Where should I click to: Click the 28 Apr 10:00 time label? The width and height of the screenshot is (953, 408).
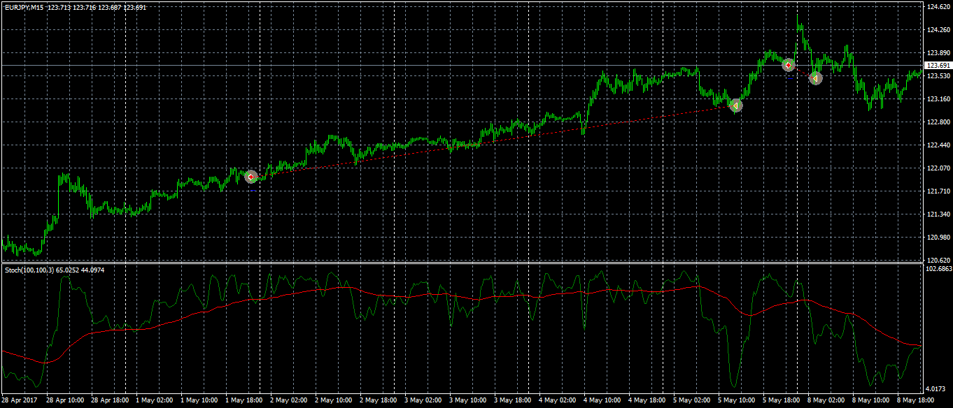[x=66, y=401]
